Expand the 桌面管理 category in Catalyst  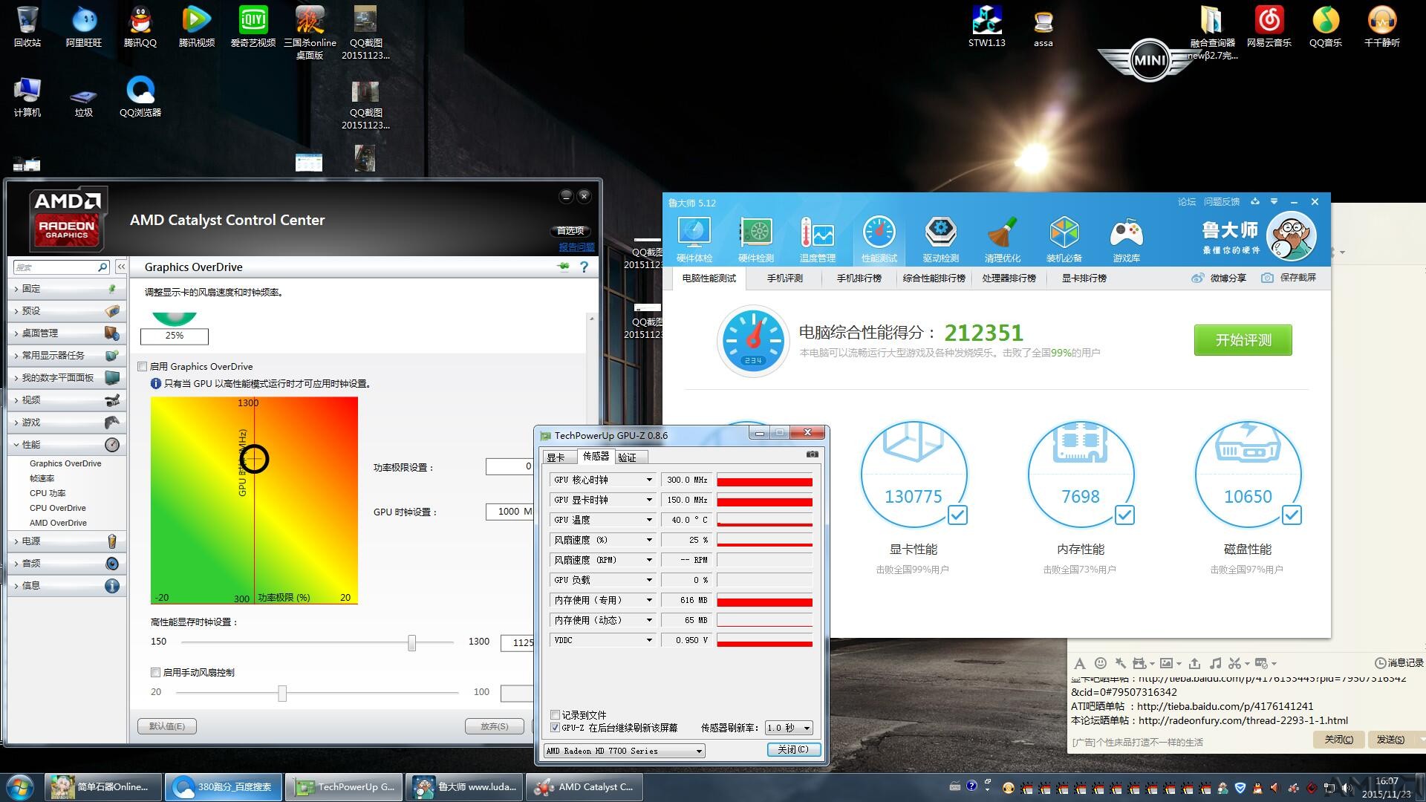(67, 333)
